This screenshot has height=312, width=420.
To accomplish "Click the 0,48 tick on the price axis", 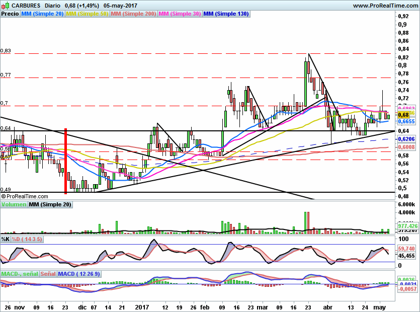I will [x=403, y=196].
